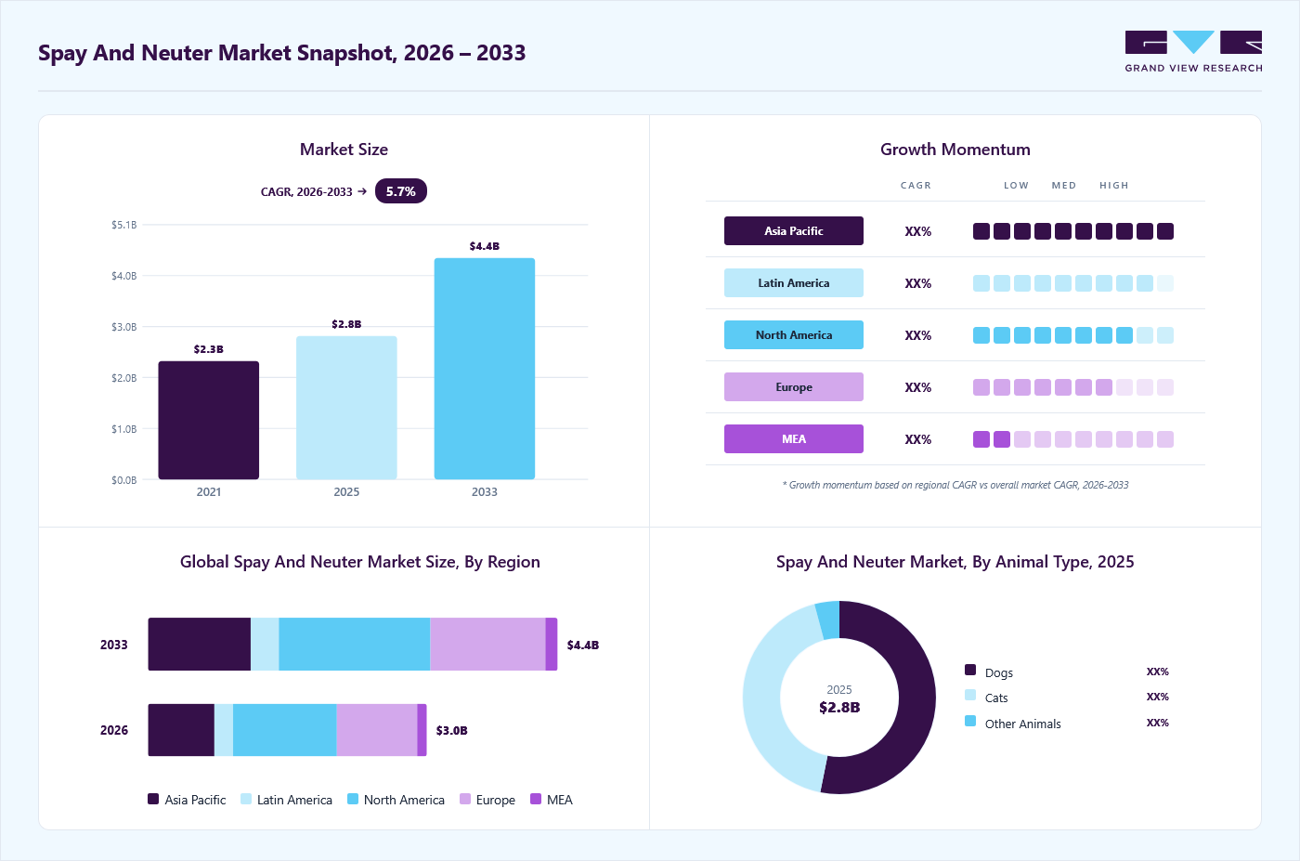Click the Europe segment of 2033 regional bar

[487, 645]
